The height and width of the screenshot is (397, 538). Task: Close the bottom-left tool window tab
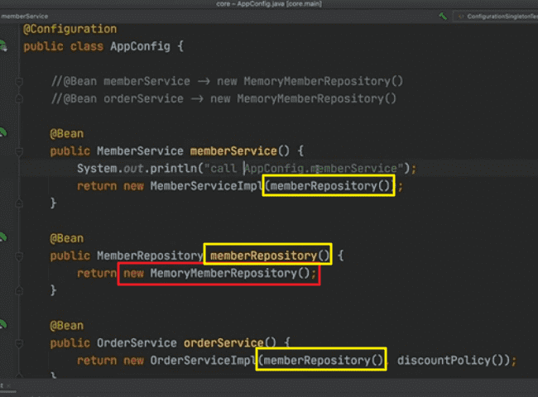pyautogui.click(x=8, y=385)
